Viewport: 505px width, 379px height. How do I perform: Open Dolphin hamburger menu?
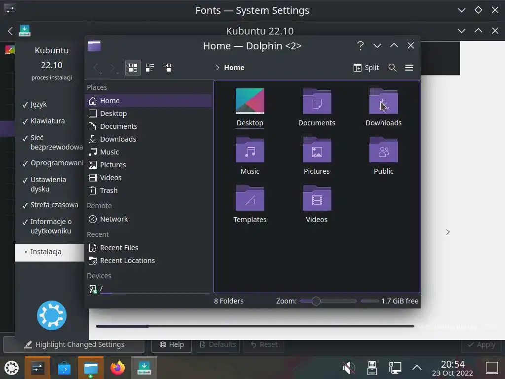click(x=409, y=67)
